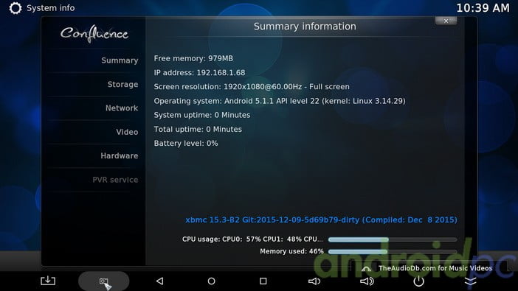This screenshot has height=291, width=518.
Task: Click the System info title text
Action: [x=50, y=8]
